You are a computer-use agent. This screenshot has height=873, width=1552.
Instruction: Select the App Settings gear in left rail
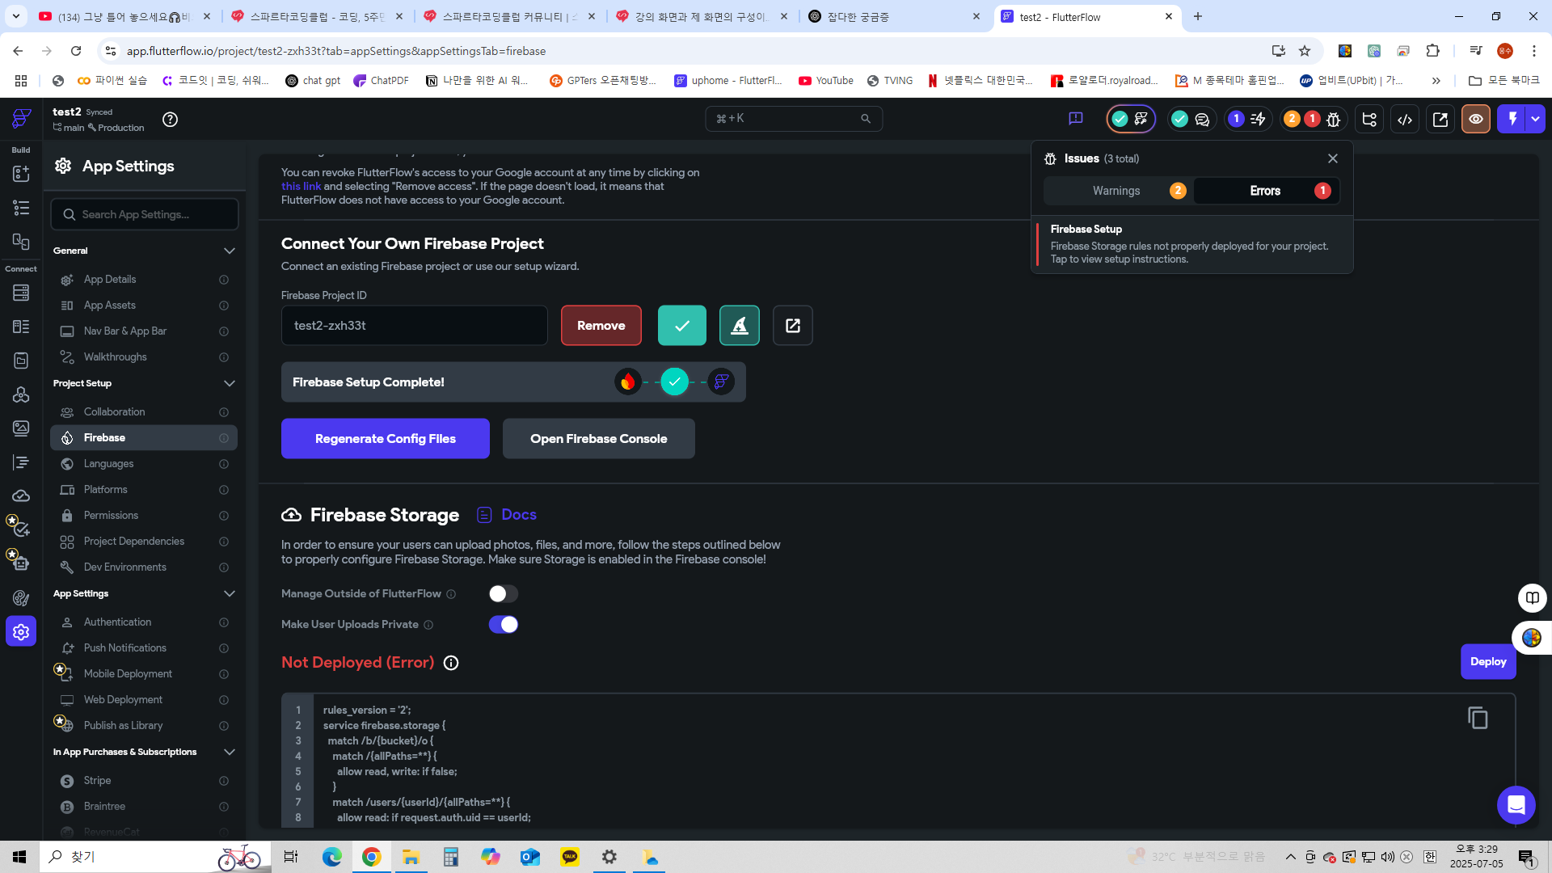tap(21, 632)
